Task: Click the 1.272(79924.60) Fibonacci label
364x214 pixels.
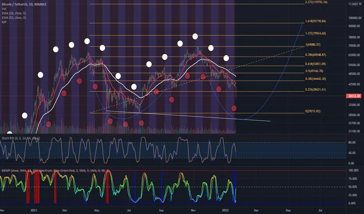Action: [x=315, y=33]
